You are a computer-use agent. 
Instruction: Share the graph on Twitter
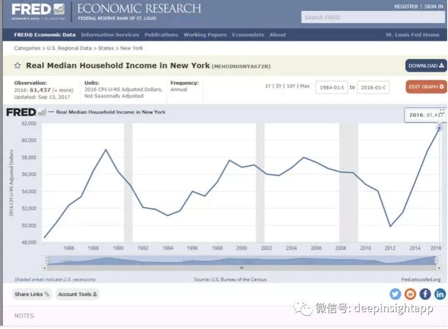[x=395, y=294]
